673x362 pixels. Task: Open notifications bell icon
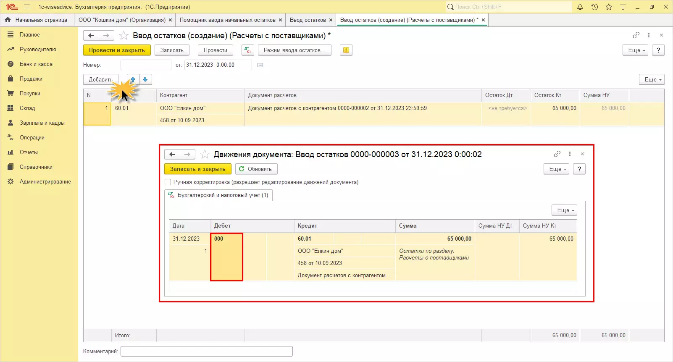click(x=580, y=7)
